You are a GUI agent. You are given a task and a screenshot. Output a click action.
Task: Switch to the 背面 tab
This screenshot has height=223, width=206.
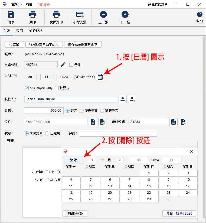[x=19, y=31]
